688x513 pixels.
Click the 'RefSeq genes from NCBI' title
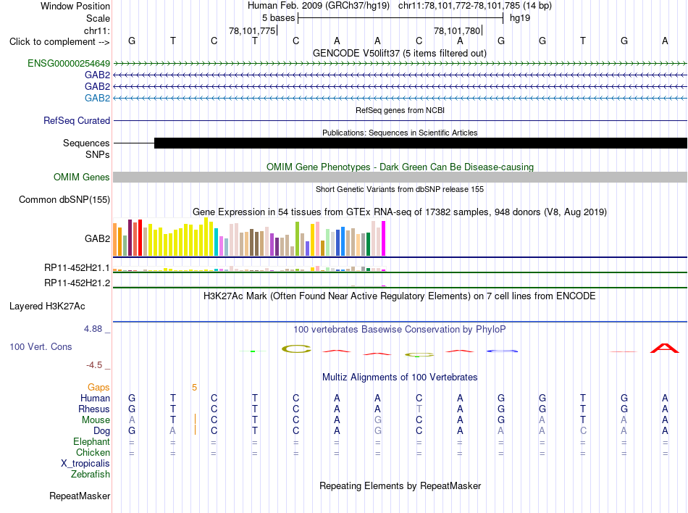400,110
